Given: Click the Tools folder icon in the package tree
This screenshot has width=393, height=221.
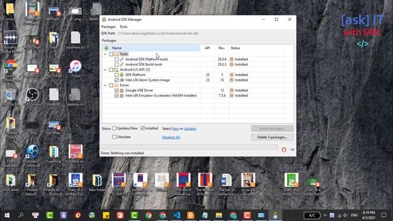Looking at the screenshot, I should point(116,54).
